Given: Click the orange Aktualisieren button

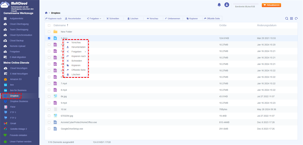Looking at the screenshot, I should pyautogui.click(x=271, y=5).
